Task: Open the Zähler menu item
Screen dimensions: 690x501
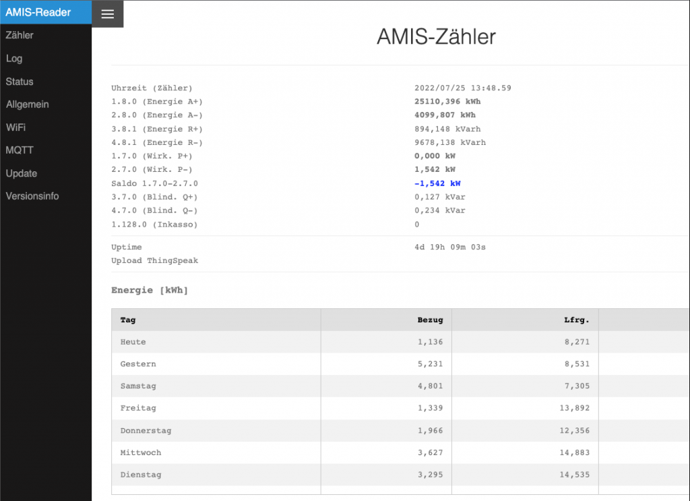Action: coord(20,35)
